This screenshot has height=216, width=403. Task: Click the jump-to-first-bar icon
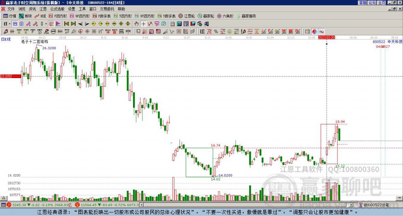tap(67, 24)
